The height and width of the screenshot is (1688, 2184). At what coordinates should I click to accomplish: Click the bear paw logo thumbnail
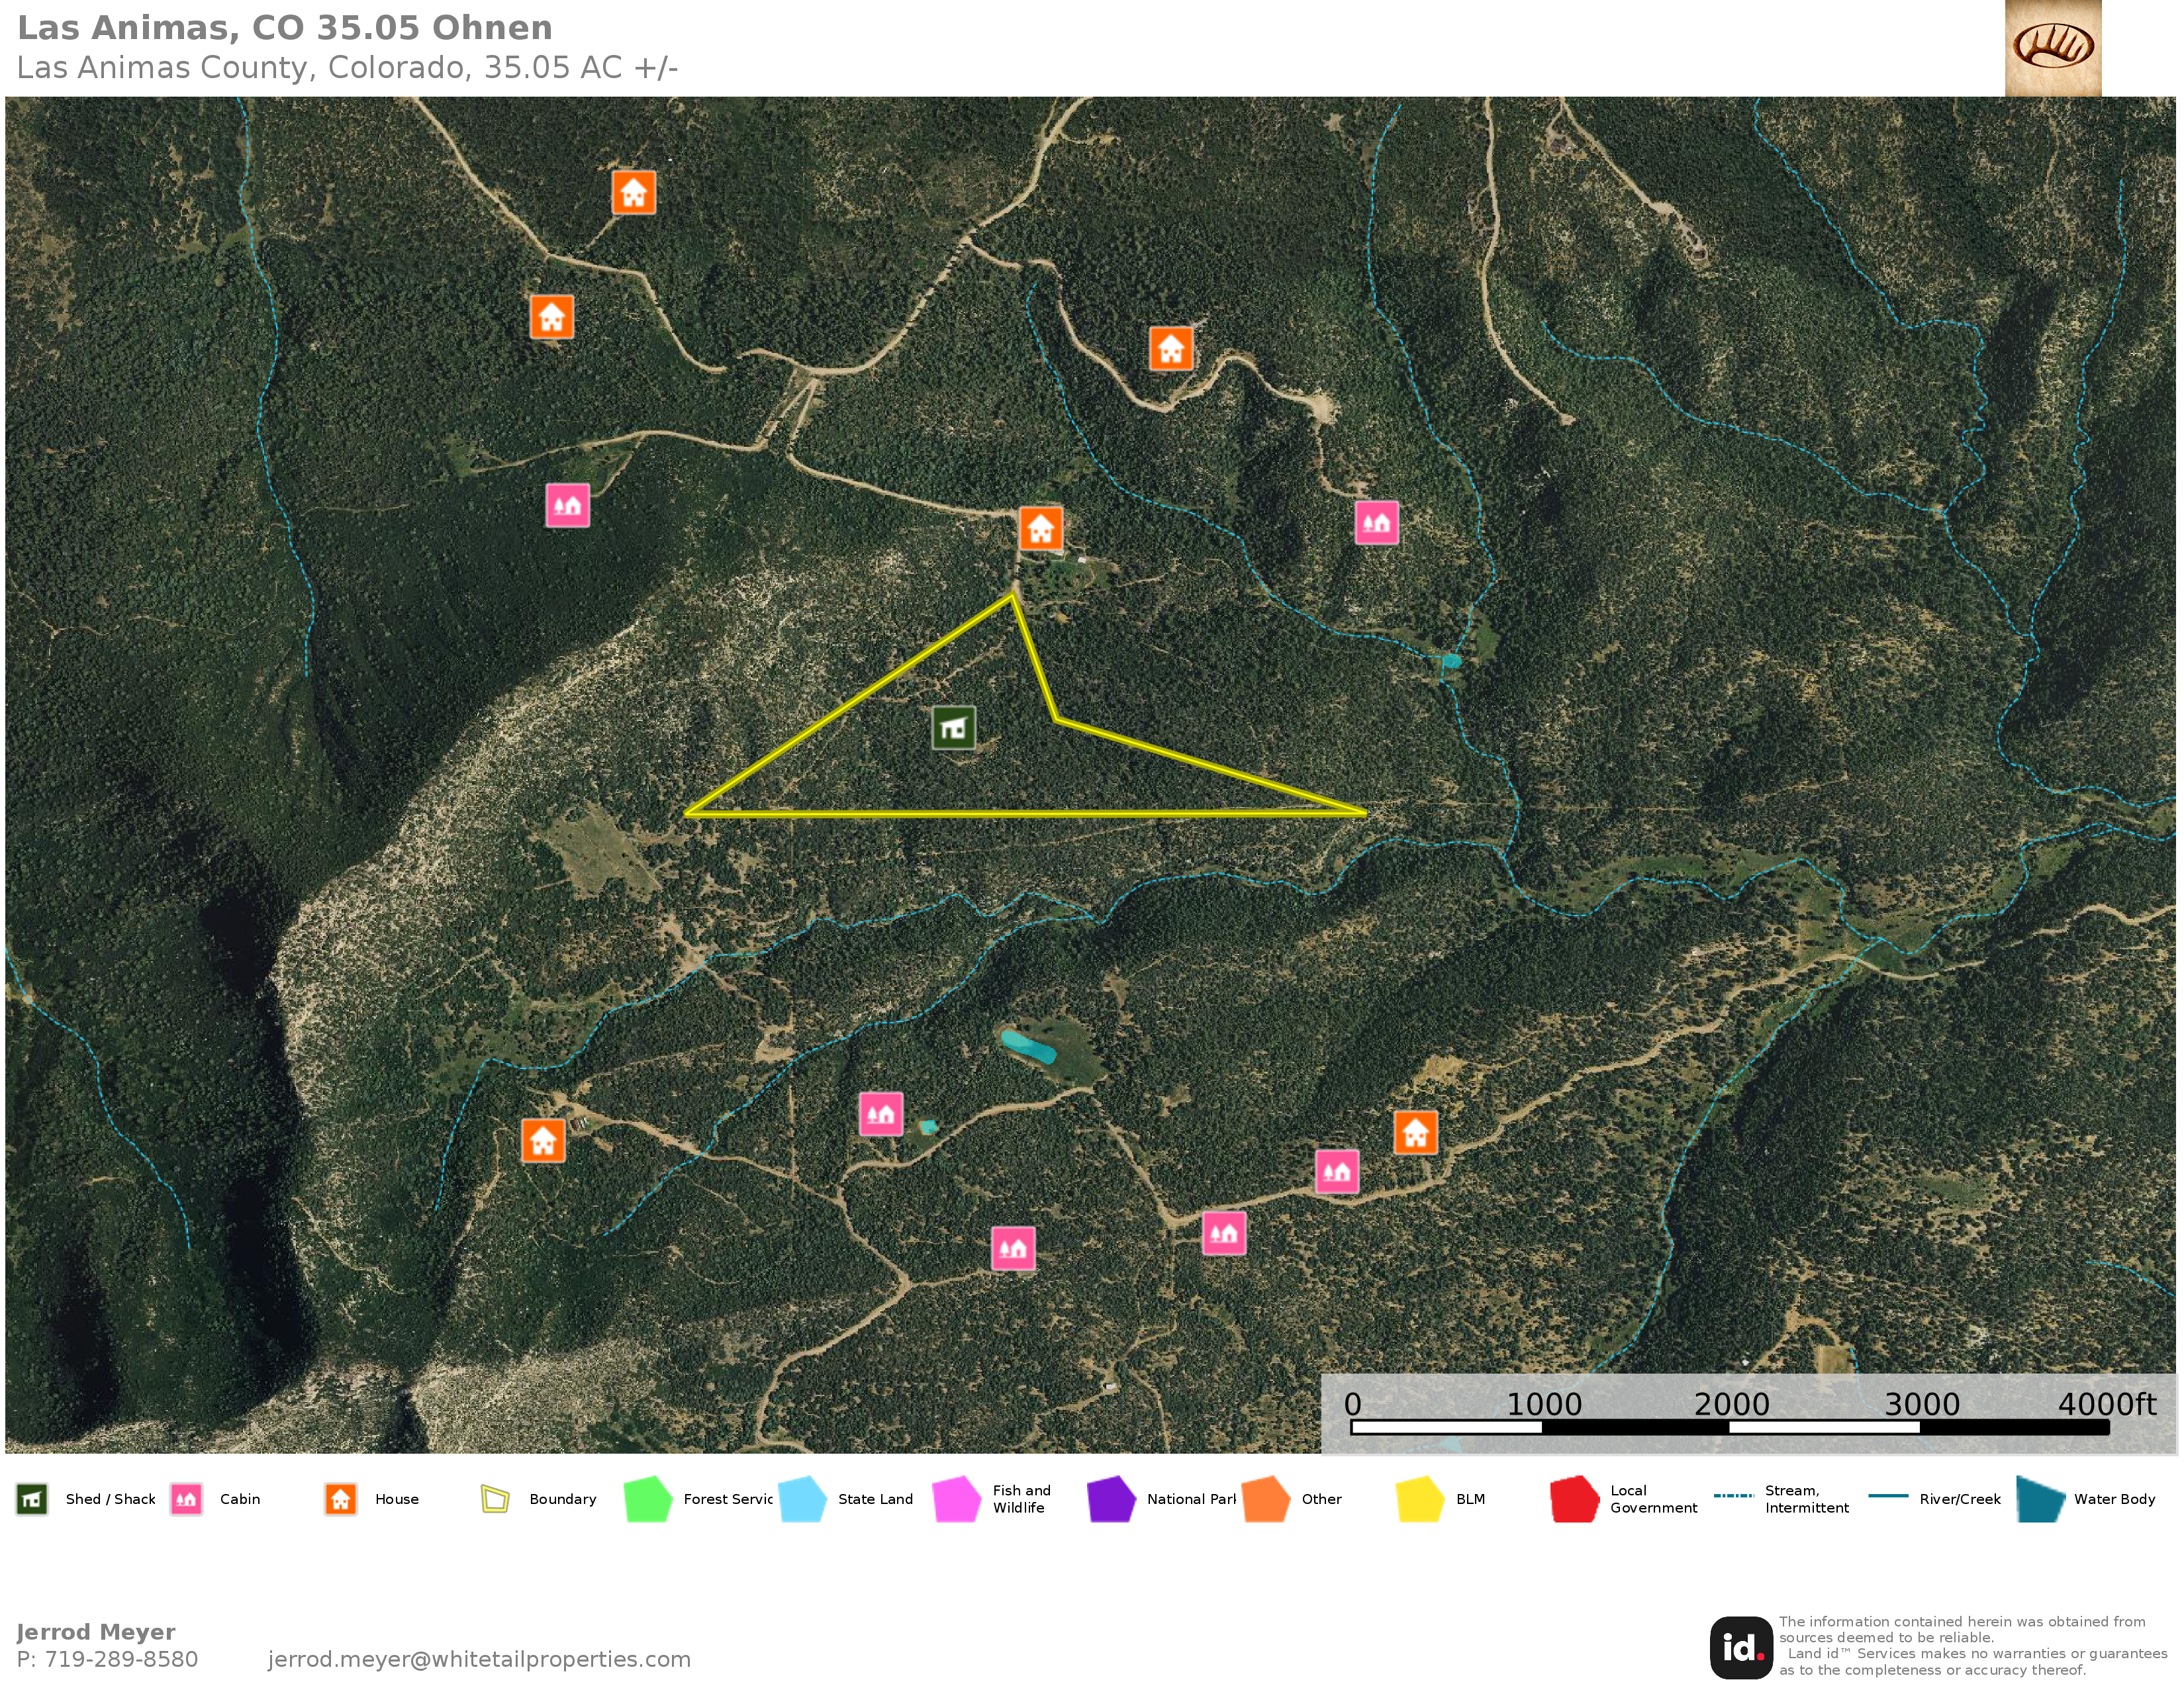coord(2052,48)
